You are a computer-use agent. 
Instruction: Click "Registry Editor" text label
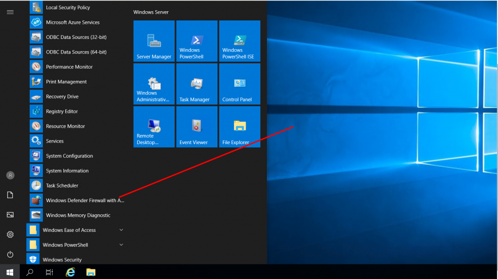click(62, 112)
